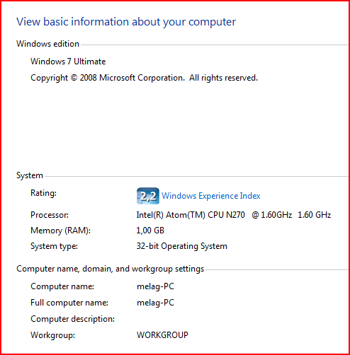Screen dimensions: 350x355
Task: Click the 'Computer description:' label
Action: pos(72,319)
